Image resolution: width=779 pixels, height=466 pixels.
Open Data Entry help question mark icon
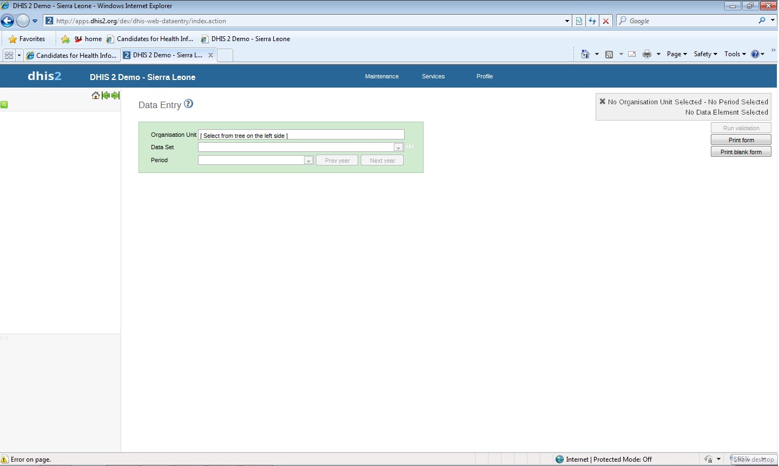pos(188,104)
